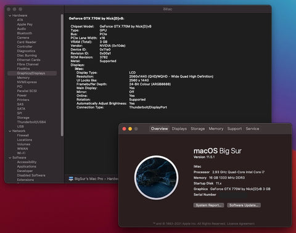Click the System Report... button

[x=208, y=205]
